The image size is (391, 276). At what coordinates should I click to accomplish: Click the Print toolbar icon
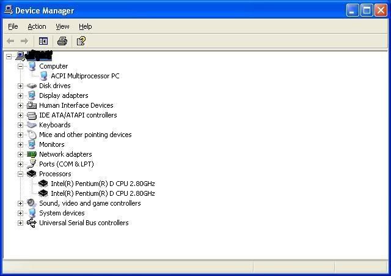[x=62, y=41]
